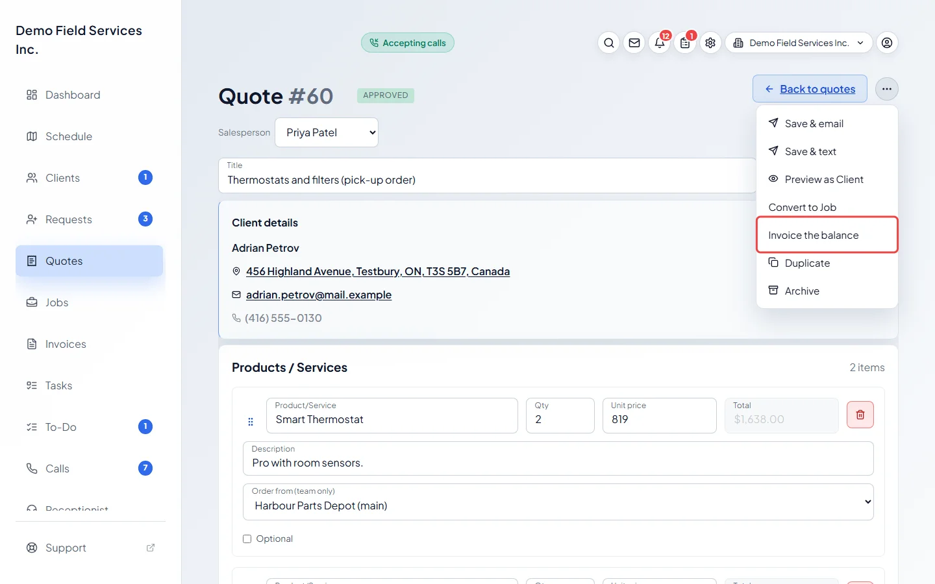
Task: Open Invoices in the sidebar
Action: click(x=90, y=344)
